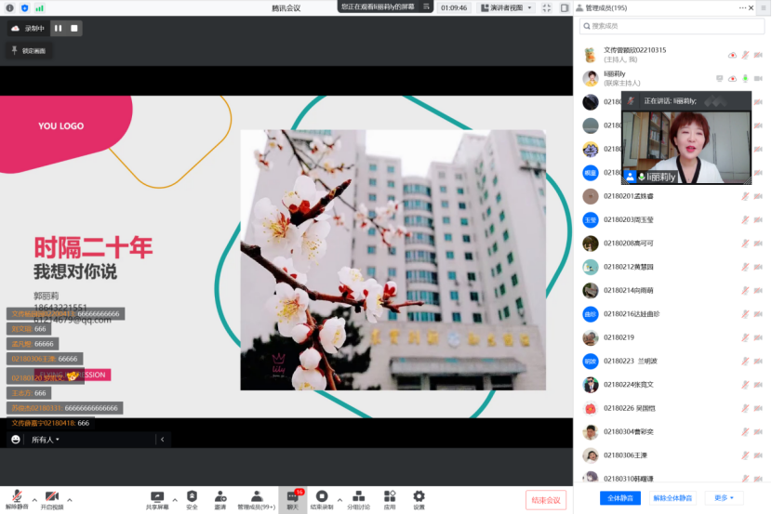Screen dimensions: 772x514
Task: Click the network signal strength icon
Action: 40,7
